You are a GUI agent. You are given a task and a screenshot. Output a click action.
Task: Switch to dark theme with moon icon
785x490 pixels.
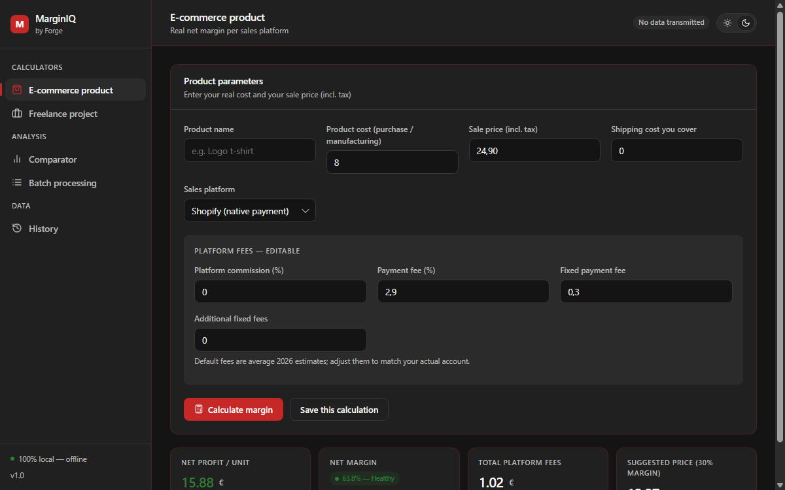coord(746,23)
